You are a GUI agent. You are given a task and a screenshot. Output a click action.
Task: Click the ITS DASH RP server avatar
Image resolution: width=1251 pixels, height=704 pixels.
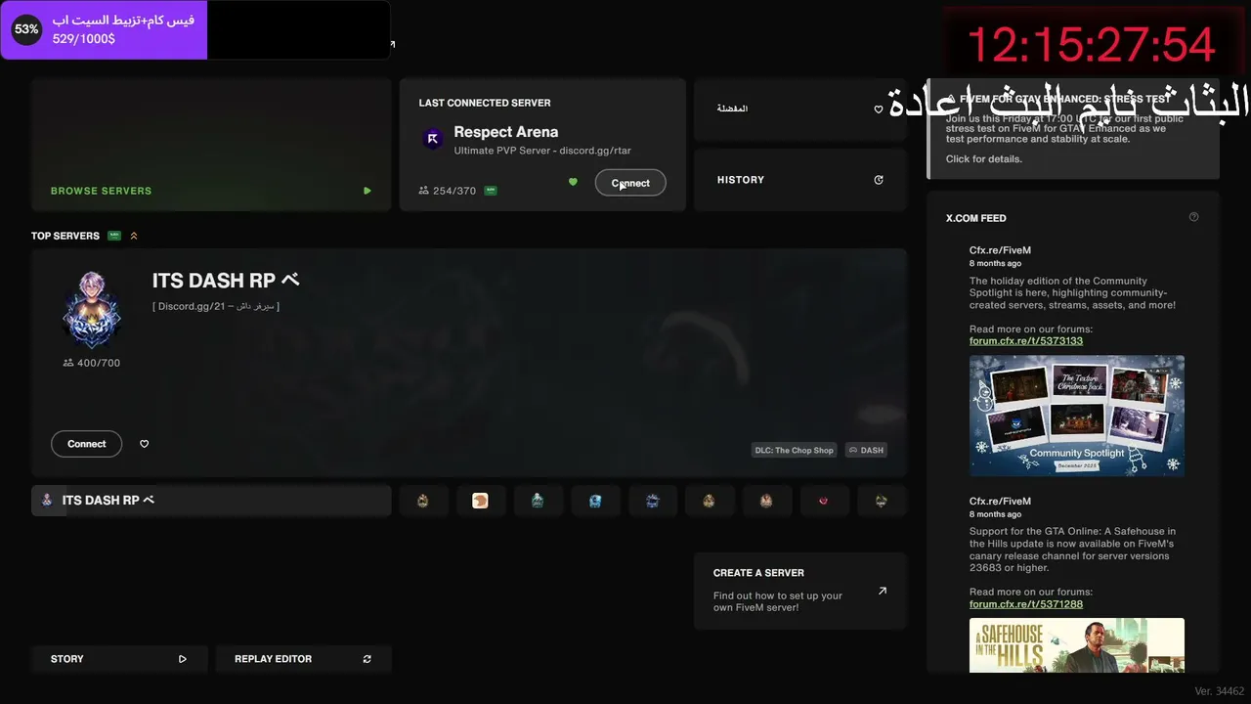[x=92, y=310]
